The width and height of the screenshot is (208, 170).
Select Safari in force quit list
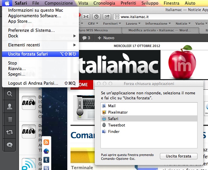(x=149, y=119)
